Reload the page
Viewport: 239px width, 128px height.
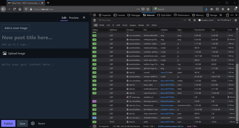coord(14,9)
